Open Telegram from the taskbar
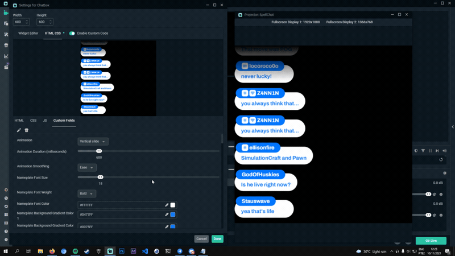Viewport: 455px width, 256px height. pos(180,251)
